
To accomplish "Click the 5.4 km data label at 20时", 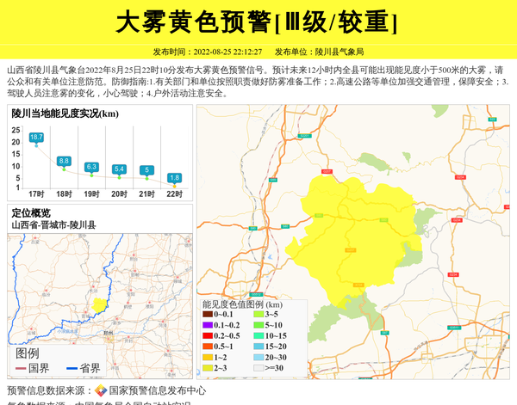I will pos(119,169).
